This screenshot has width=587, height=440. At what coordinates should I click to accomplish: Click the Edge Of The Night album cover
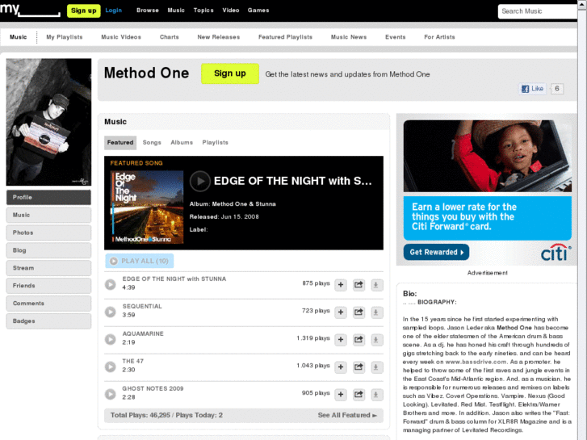point(147,207)
